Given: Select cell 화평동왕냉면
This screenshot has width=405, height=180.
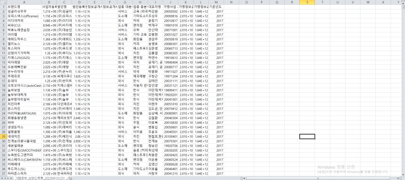Looking at the screenshot, I should pyautogui.click(x=24, y=118).
